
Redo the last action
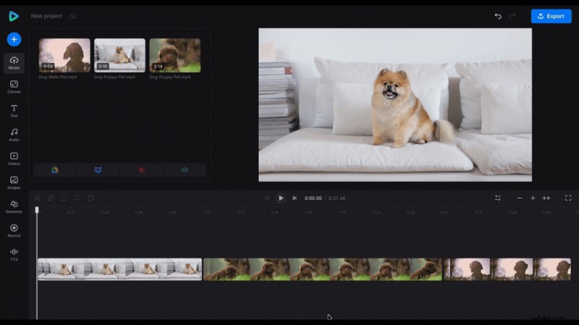tap(512, 16)
